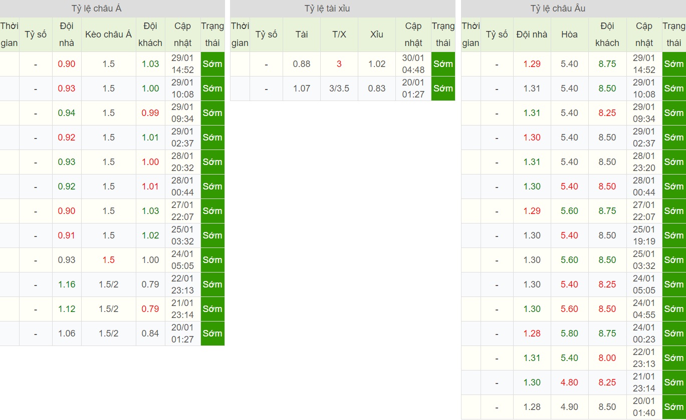Click 'Sớm' status in tài xỉu row 20/01 01:27
Image resolution: width=686 pixels, height=420 pixels.
443,88
